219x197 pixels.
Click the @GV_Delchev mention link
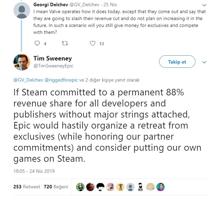28,80
